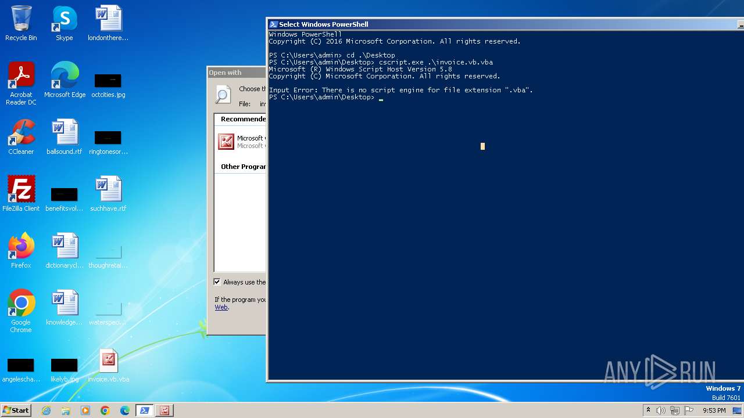Click the Open with dialog title bar
Screen dimensions: 744x418
[x=237, y=73]
